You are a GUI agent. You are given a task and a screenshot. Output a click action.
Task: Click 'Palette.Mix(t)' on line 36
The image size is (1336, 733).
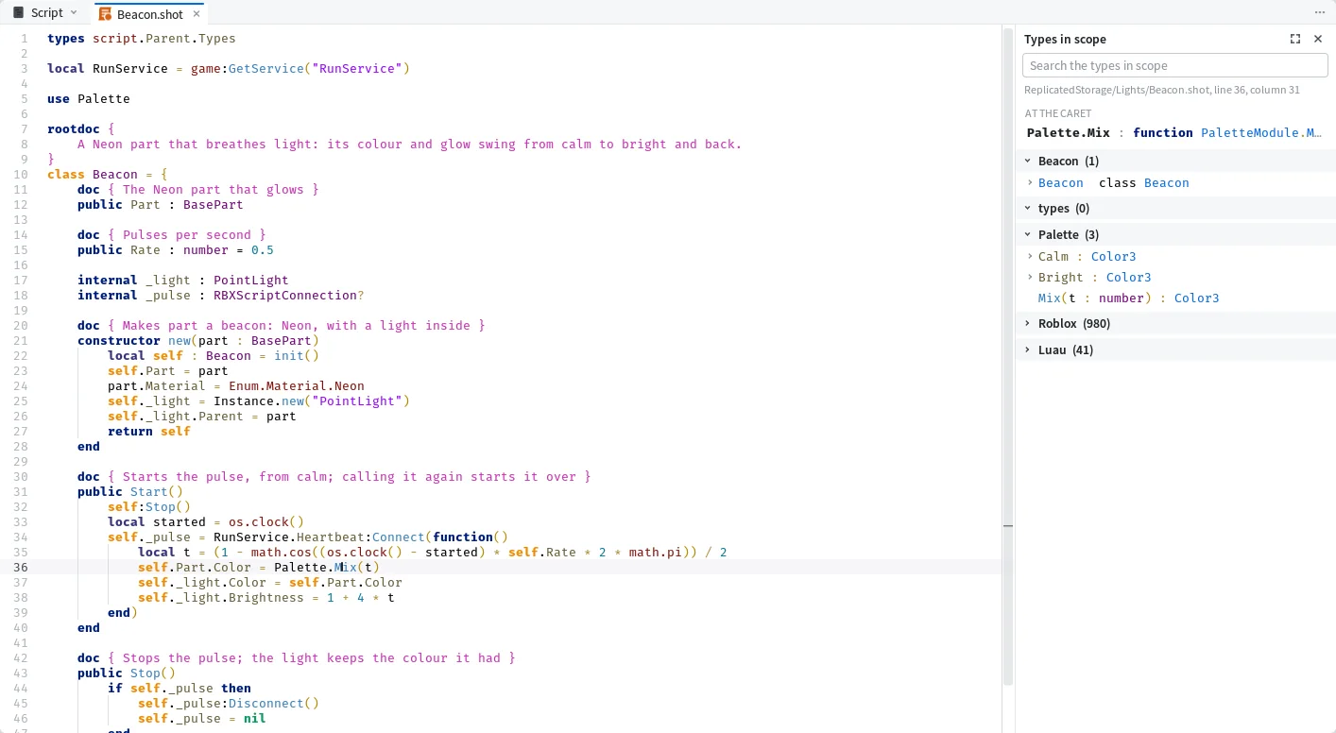point(327,567)
